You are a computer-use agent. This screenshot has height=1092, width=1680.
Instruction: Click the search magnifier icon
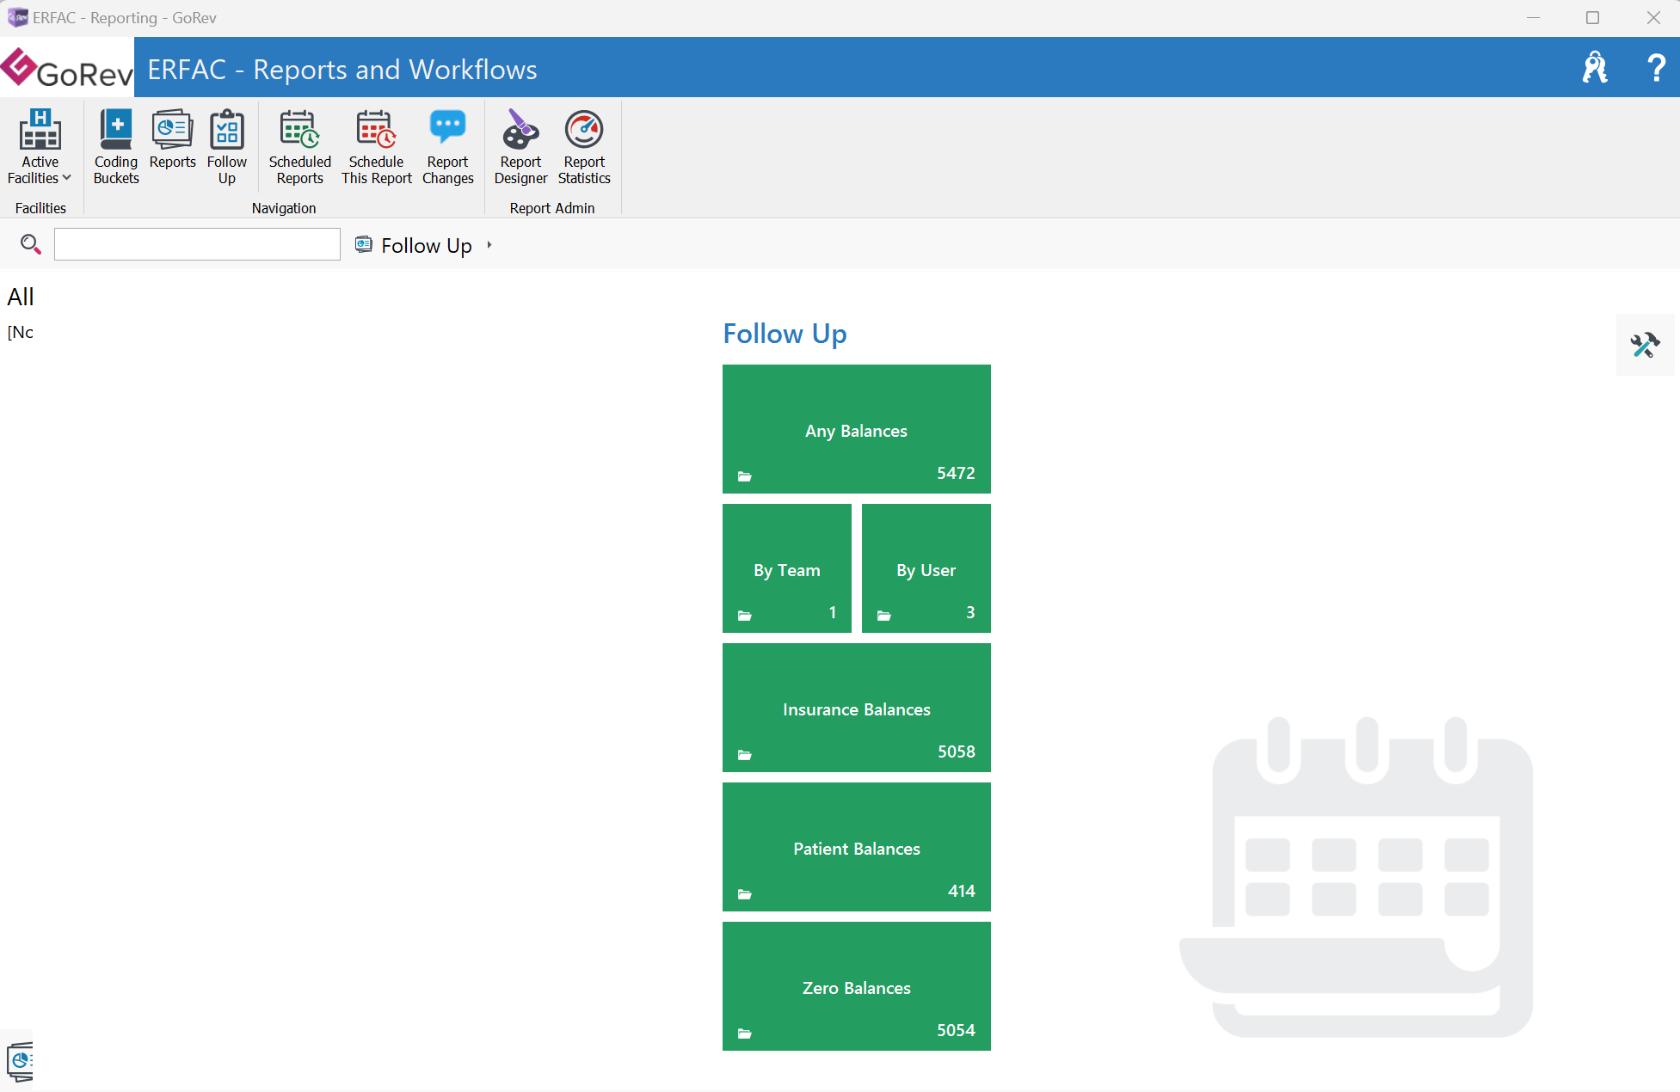click(x=30, y=245)
